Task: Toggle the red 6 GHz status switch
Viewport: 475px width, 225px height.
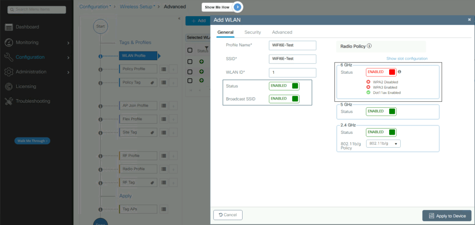Action: click(381, 72)
